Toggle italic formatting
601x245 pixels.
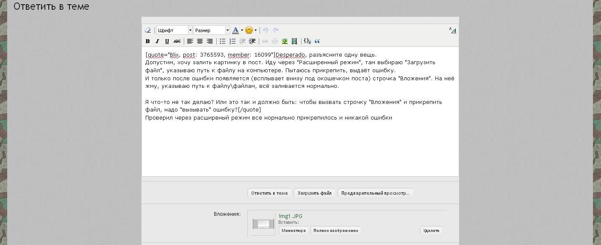coord(157,41)
